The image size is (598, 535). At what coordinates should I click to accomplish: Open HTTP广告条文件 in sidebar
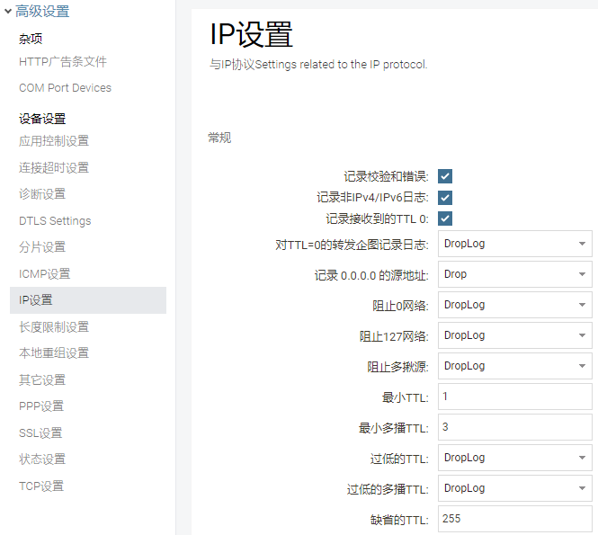coord(63,61)
